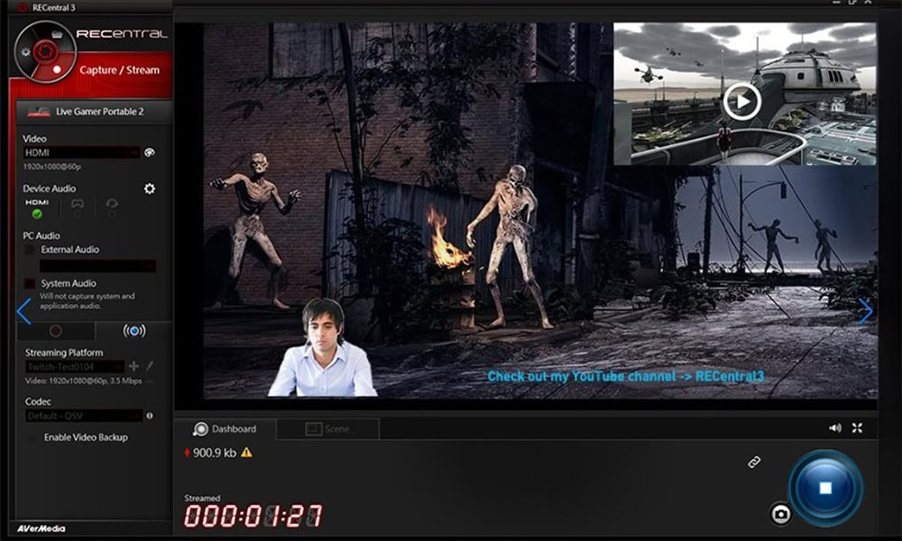Click the bitrate warning triangle

click(247, 453)
